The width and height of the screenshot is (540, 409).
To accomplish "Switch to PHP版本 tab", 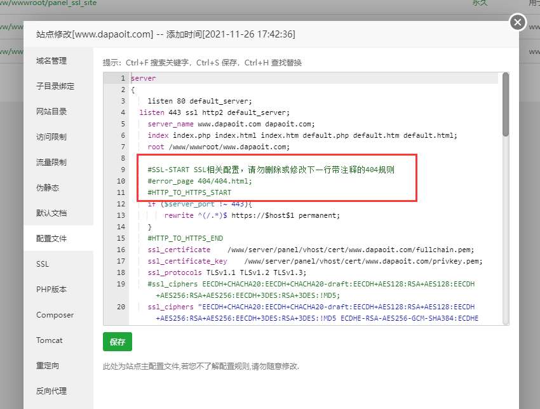I will tap(51, 290).
